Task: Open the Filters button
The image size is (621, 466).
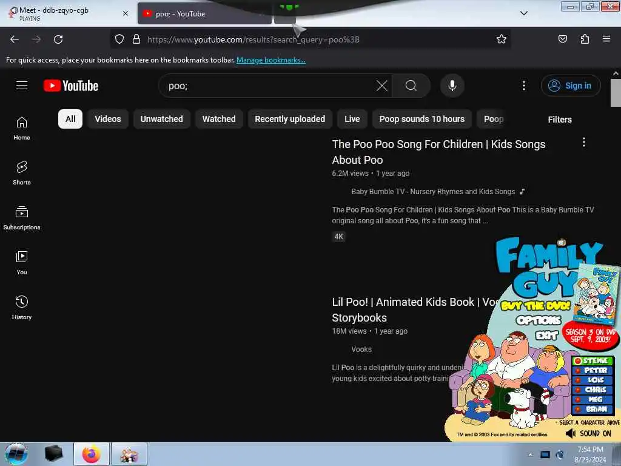Action: pyautogui.click(x=560, y=120)
